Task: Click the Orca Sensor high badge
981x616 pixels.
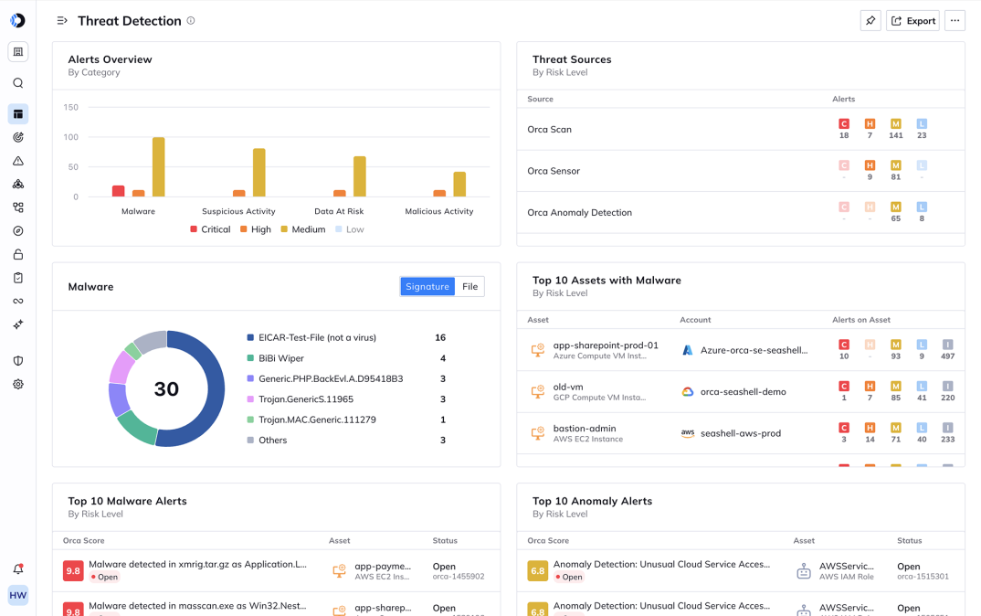Action: [x=870, y=165]
